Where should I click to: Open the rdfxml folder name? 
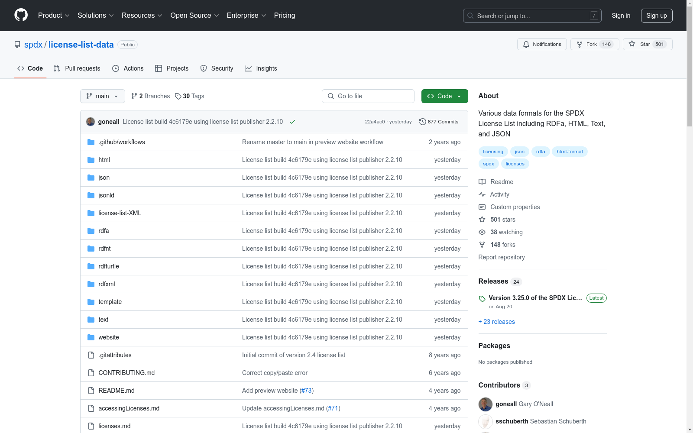(107, 284)
